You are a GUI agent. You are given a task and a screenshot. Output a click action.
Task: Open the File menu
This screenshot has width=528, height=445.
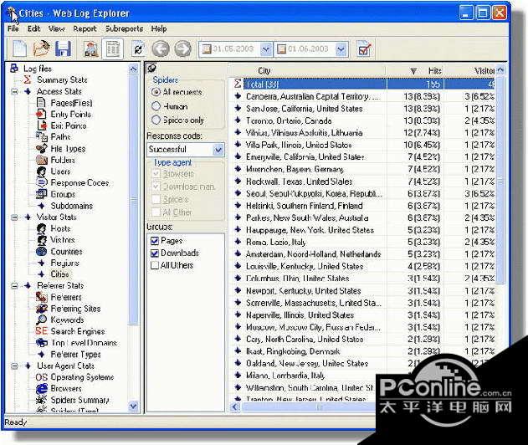point(13,28)
